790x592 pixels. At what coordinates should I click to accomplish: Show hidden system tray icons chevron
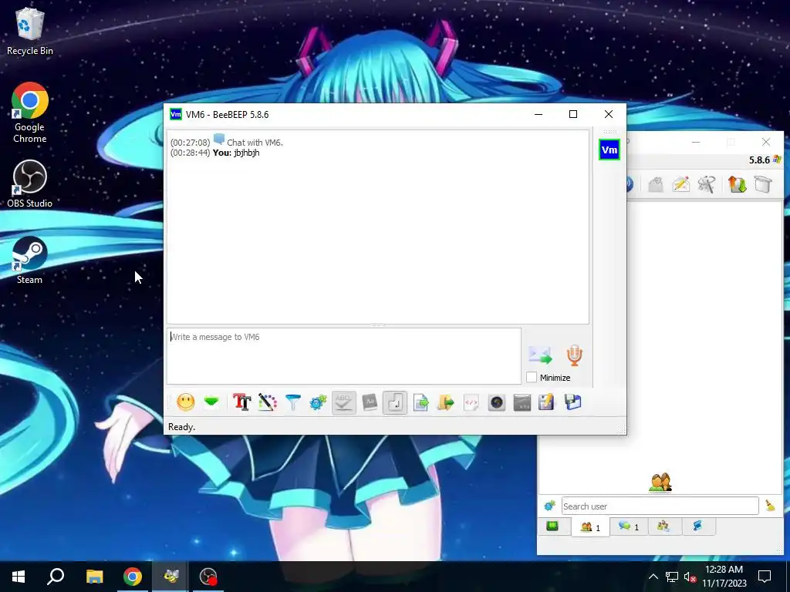pos(653,577)
